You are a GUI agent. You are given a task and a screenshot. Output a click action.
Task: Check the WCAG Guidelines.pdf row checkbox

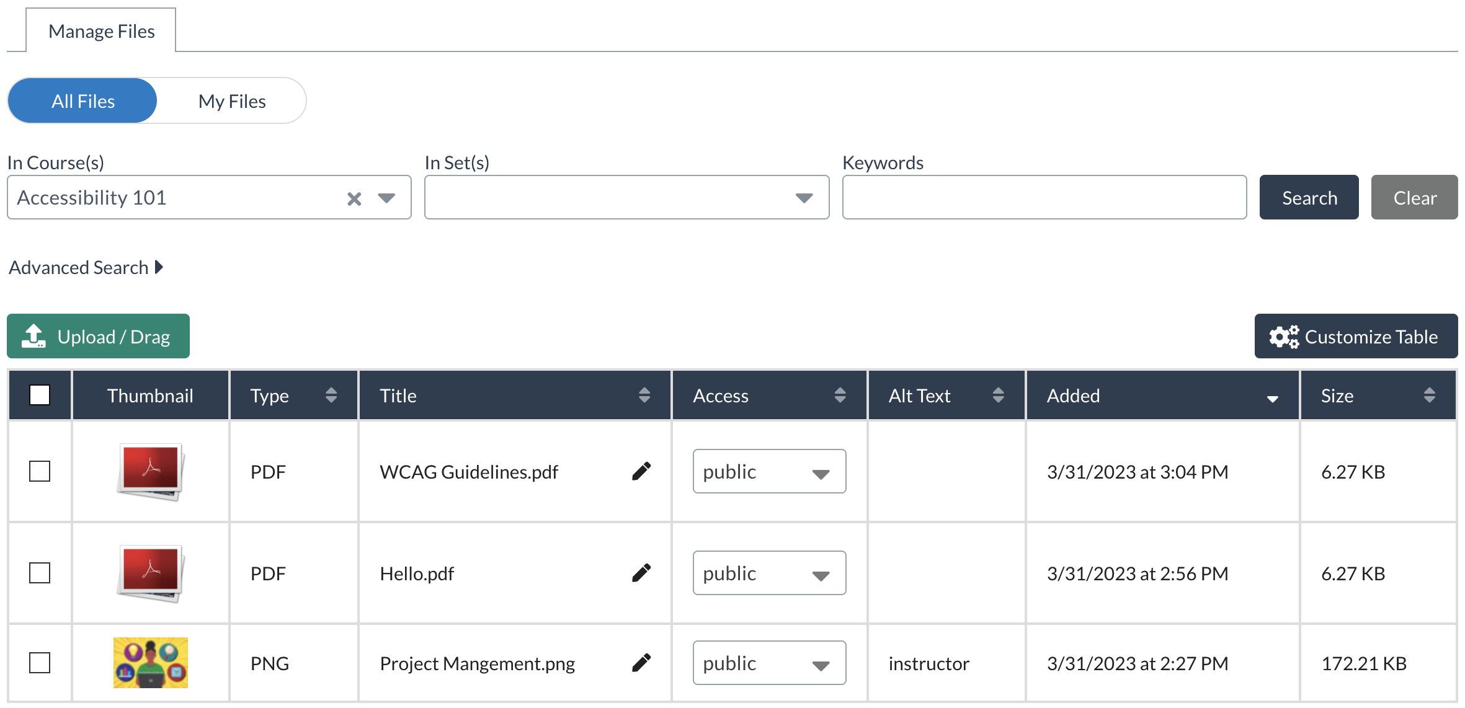click(x=40, y=471)
